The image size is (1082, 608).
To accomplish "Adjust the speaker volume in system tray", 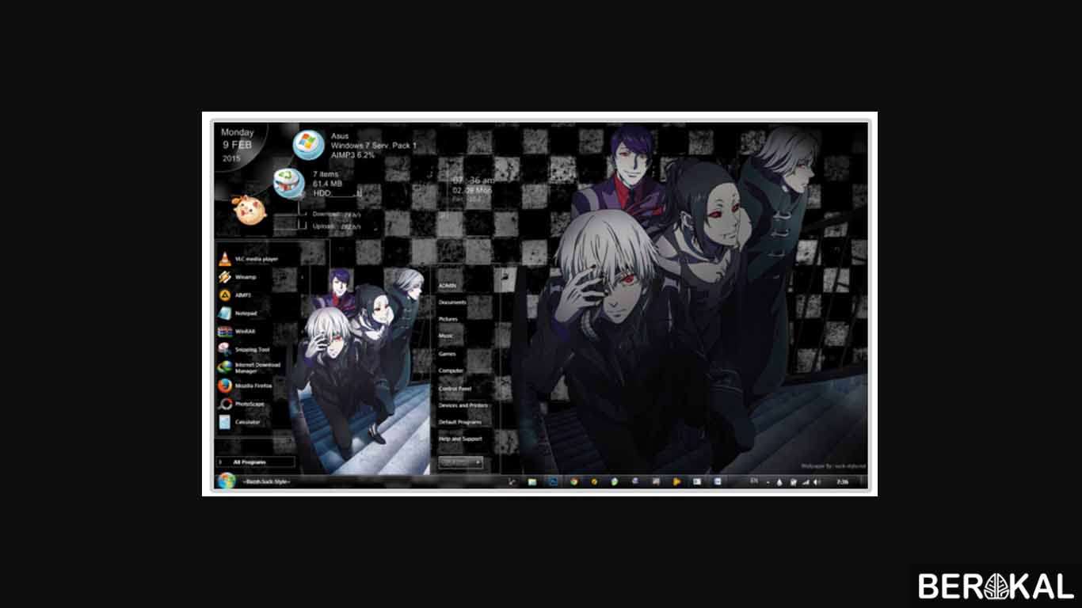I will (815, 481).
